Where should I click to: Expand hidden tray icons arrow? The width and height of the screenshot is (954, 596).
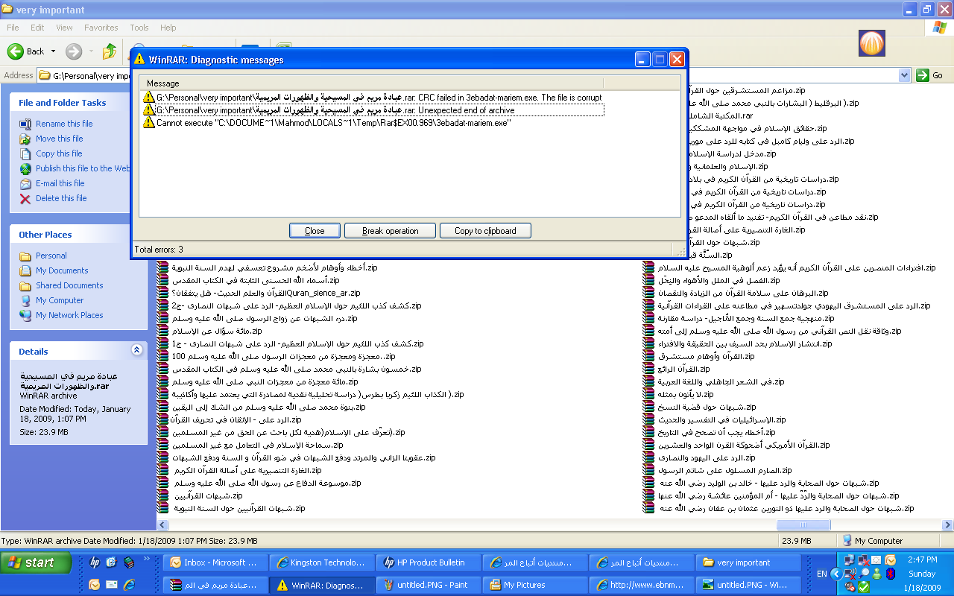[x=836, y=574]
